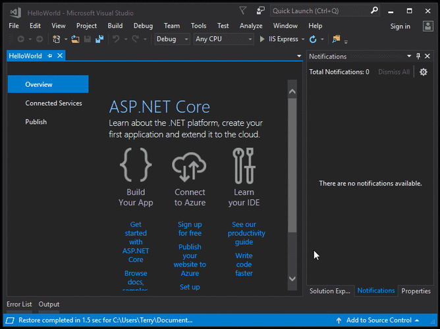The width and height of the screenshot is (440, 329).
Task: Click the Sign up for free link
Action: [x=190, y=229]
